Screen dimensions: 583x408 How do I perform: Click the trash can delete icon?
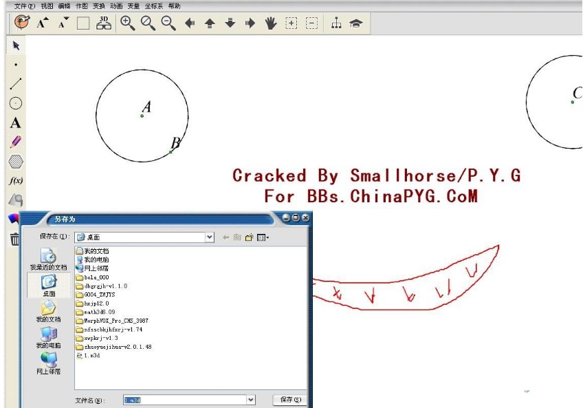coord(14,239)
